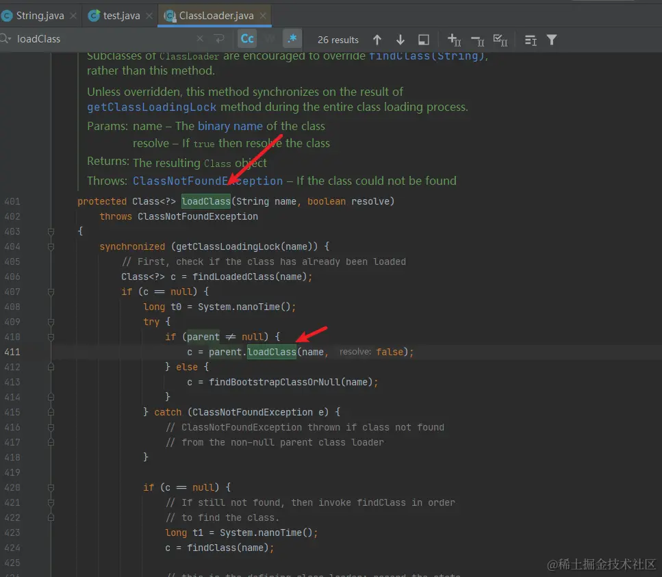This screenshot has height=577, width=662.
Task: Unselect occurrence icon in search bar
Action: 477,40
